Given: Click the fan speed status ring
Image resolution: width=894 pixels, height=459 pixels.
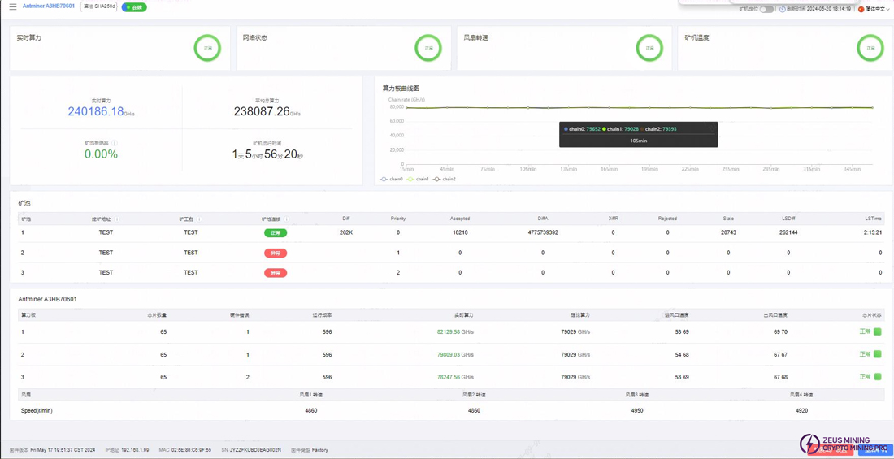Looking at the screenshot, I should 649,48.
